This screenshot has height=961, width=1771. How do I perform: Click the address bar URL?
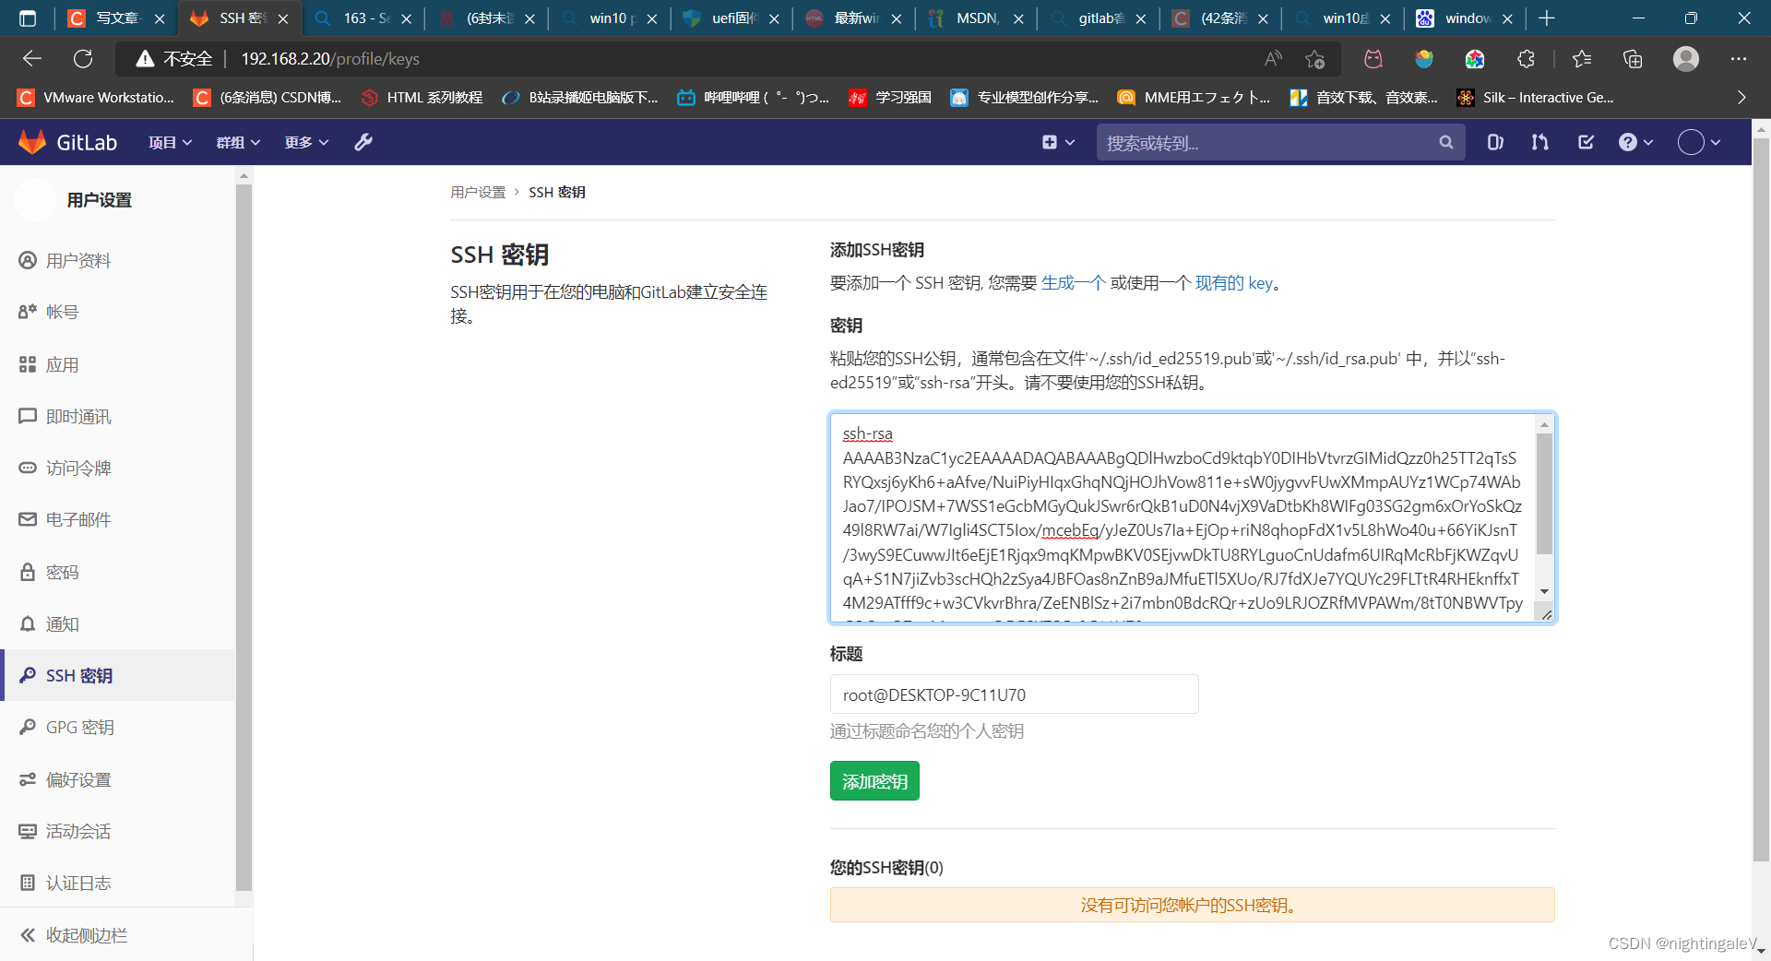(330, 59)
